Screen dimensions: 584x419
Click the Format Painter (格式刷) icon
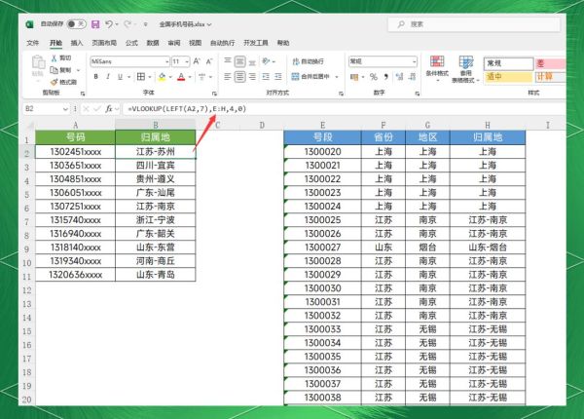point(52,82)
